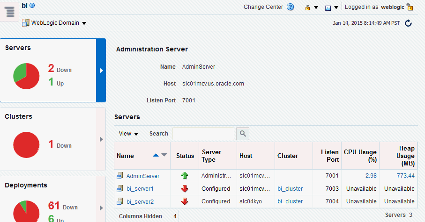
Task: Click AdminServer green up status arrow
Action: coord(185,176)
